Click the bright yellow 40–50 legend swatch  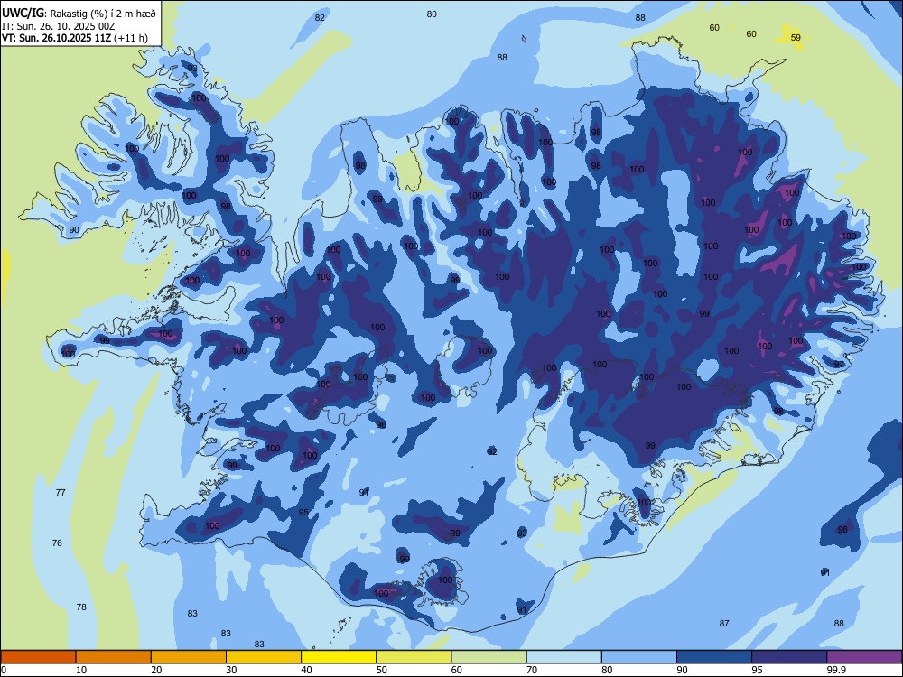tap(339, 657)
